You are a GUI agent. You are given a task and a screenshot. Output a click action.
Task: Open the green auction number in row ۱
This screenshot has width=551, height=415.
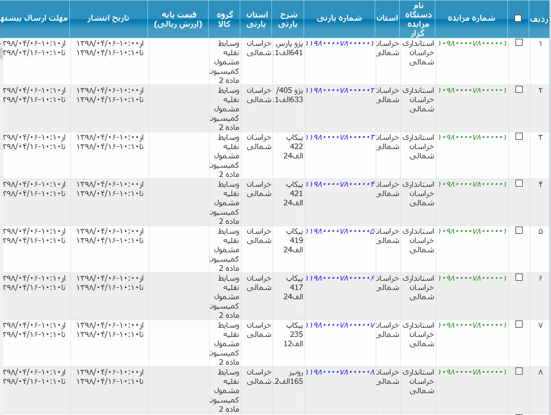click(x=472, y=44)
